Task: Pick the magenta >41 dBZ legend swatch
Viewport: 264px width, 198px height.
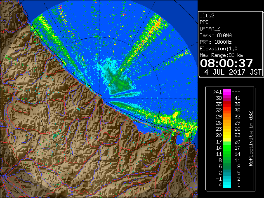Action: [227, 92]
